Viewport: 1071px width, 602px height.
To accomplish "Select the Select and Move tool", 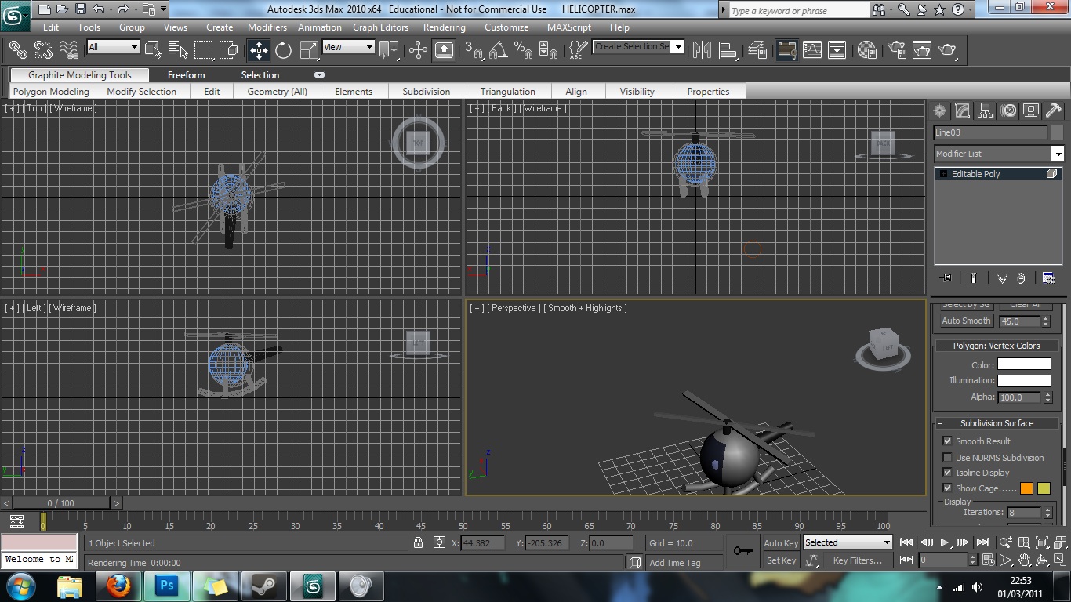I will point(258,50).
